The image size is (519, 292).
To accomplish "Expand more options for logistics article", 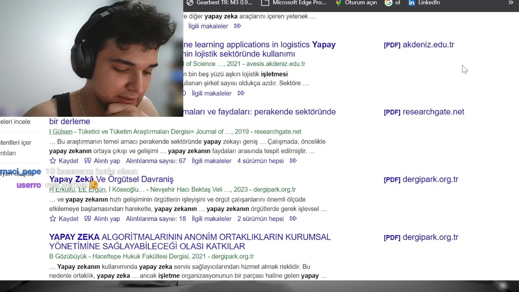I will pyautogui.click(x=241, y=93).
